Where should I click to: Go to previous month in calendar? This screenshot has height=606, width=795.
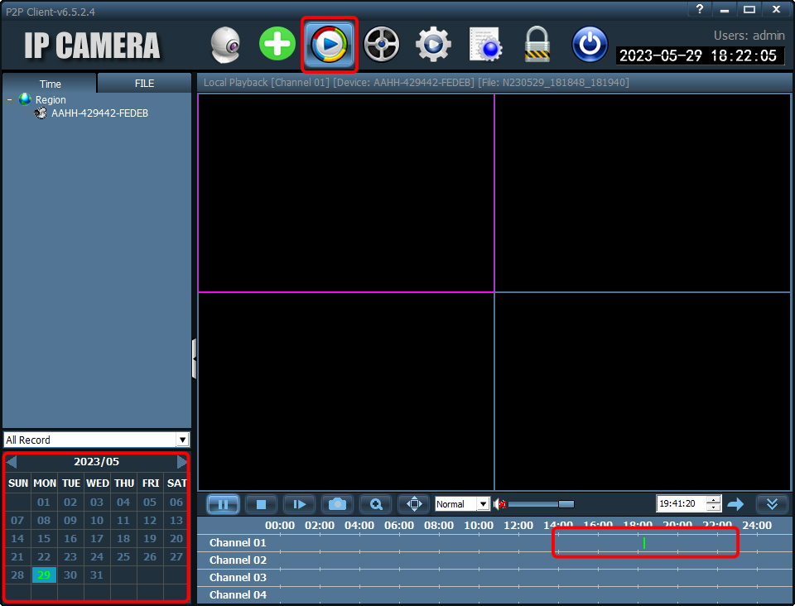tap(12, 462)
